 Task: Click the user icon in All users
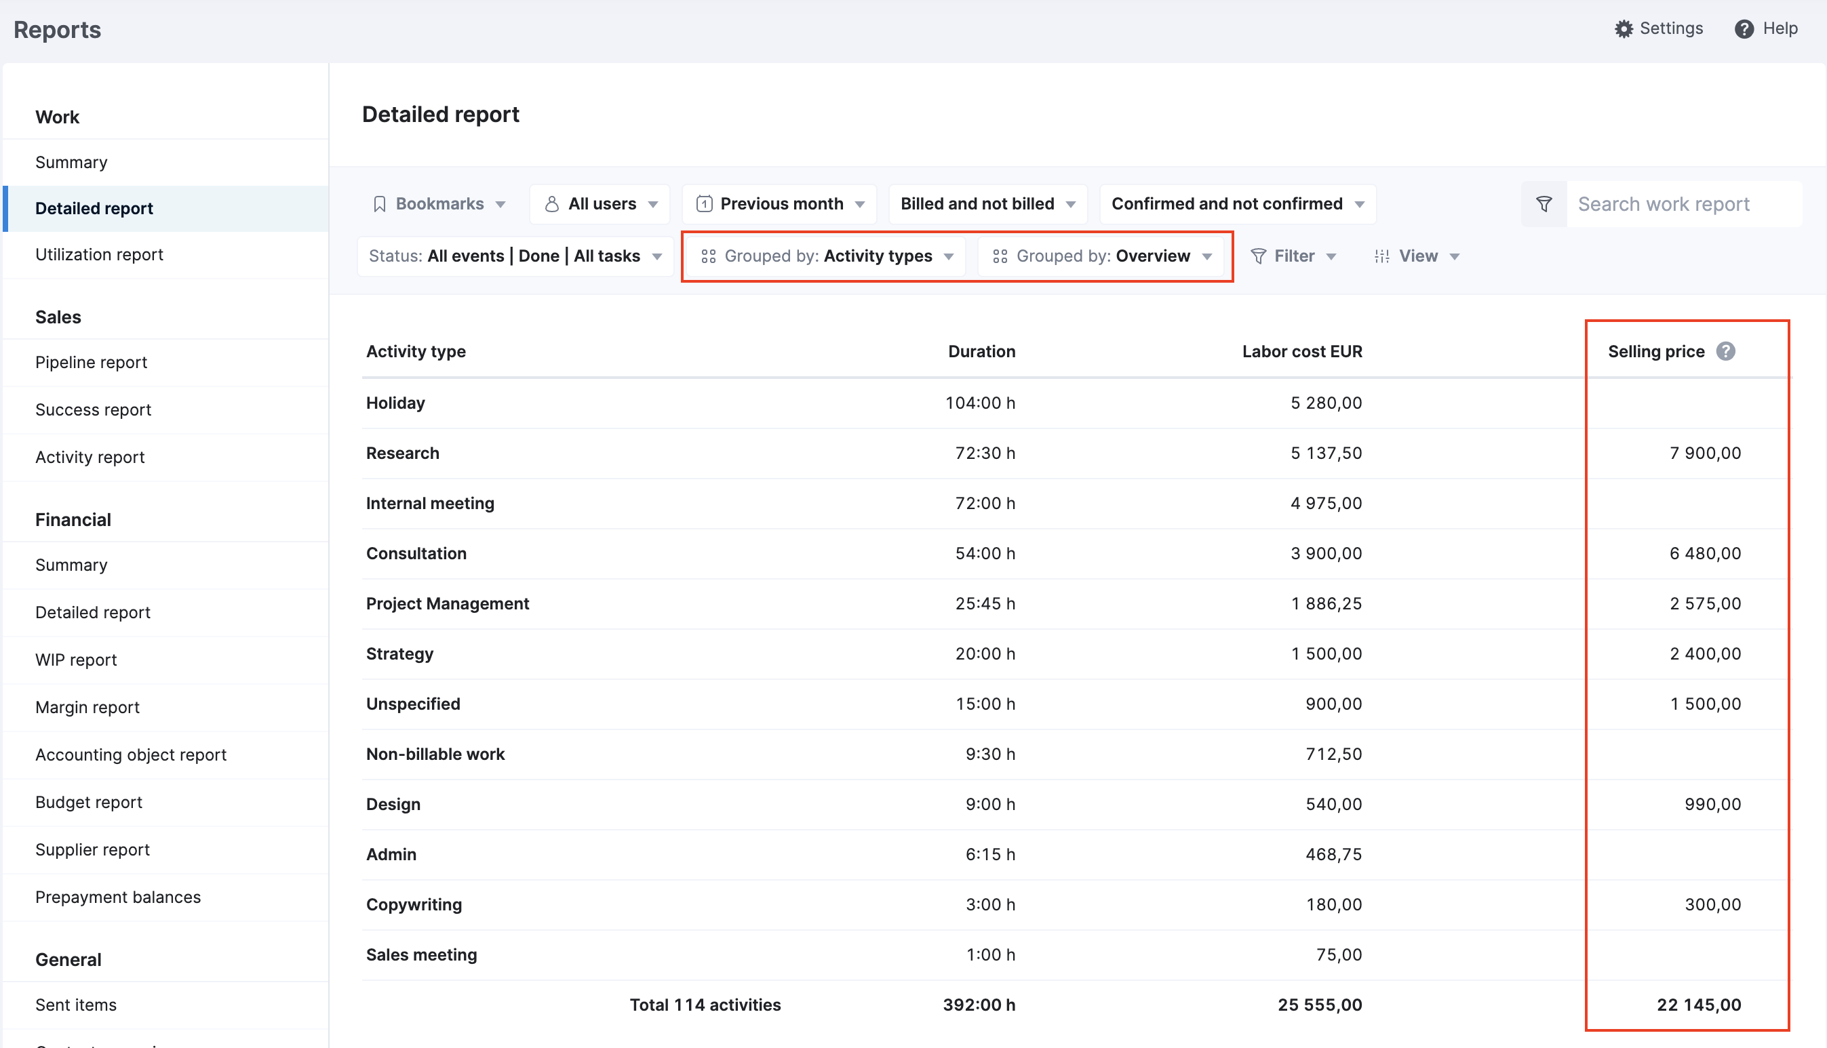(x=551, y=205)
